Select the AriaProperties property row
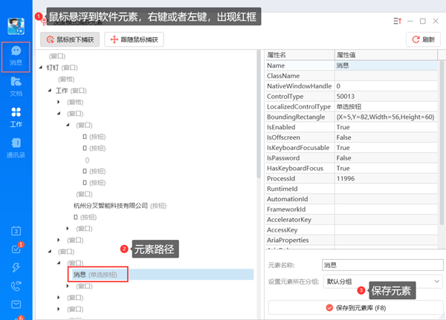 tap(352, 240)
